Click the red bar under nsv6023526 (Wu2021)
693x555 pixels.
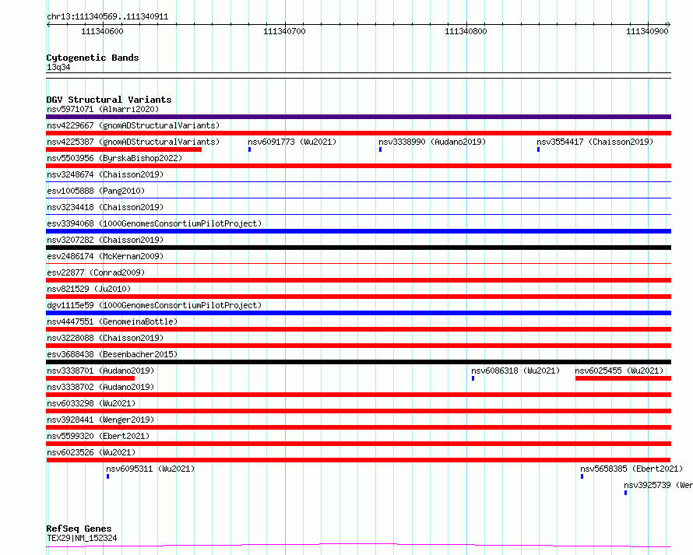click(x=358, y=460)
